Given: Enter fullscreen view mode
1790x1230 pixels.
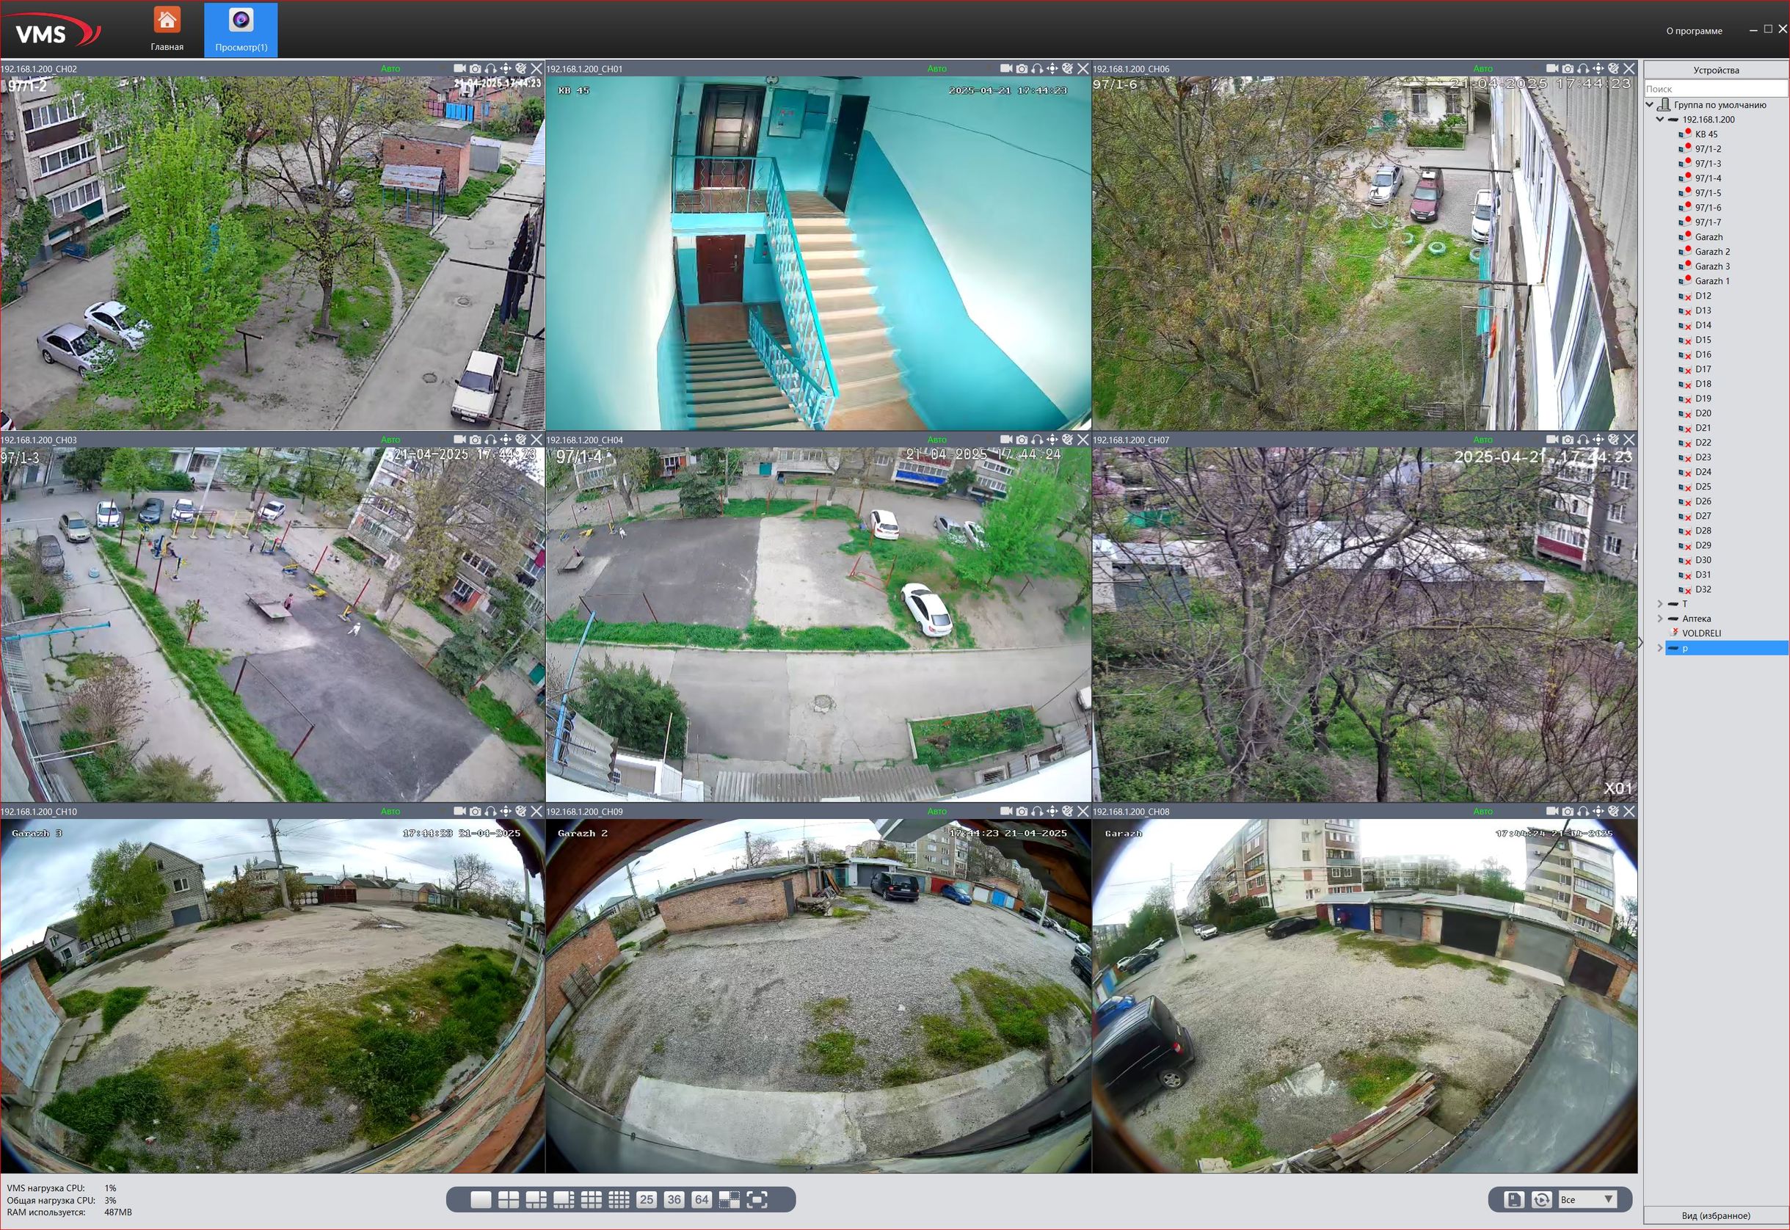Looking at the screenshot, I should 757,1200.
